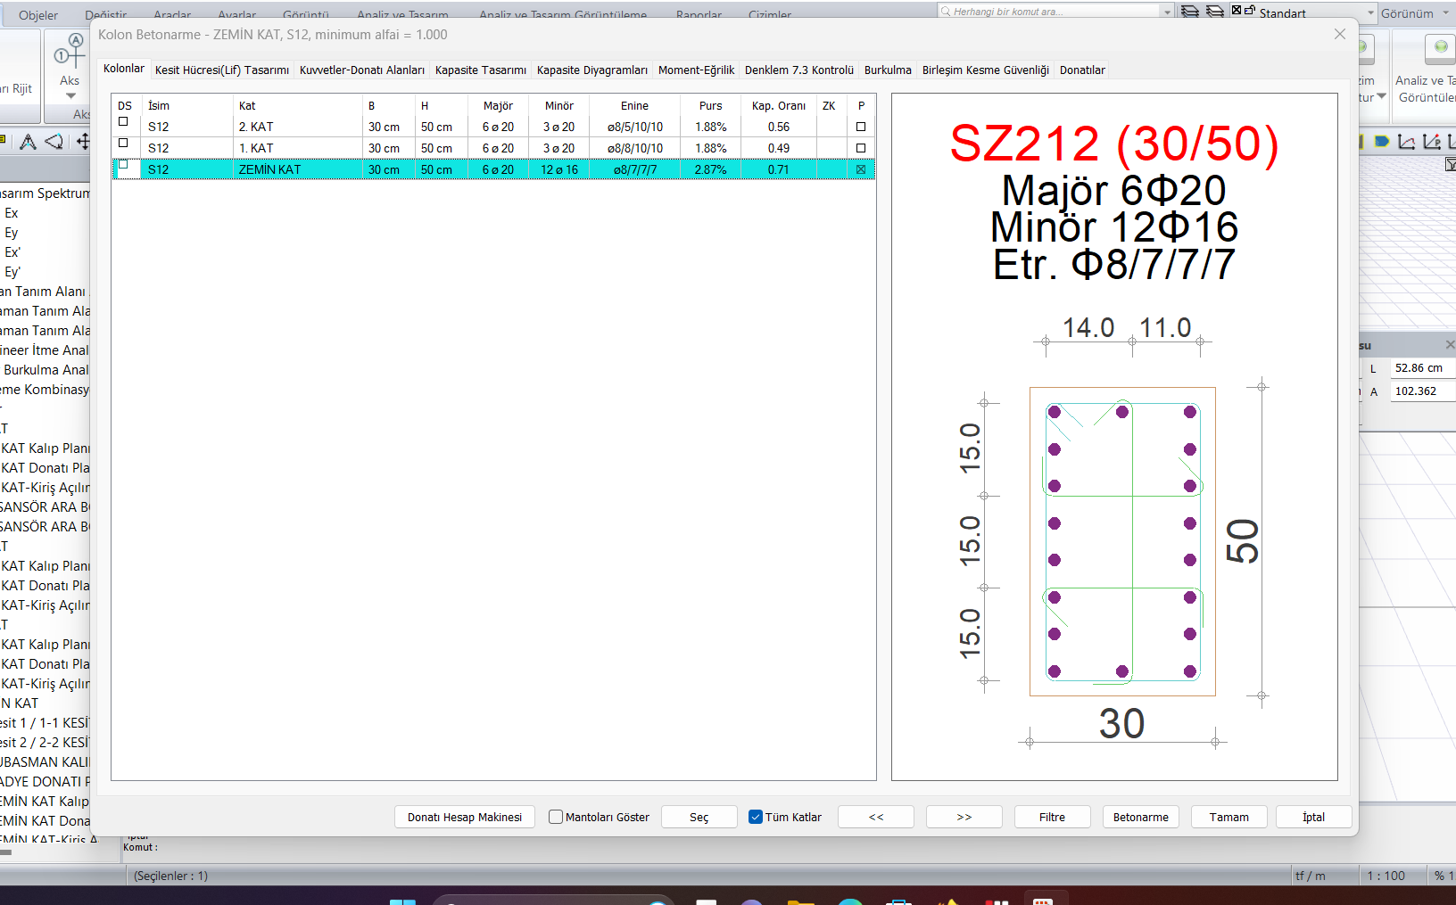Toggle the P checkbox in 2. KAT row
The height and width of the screenshot is (905, 1456).
point(861,127)
